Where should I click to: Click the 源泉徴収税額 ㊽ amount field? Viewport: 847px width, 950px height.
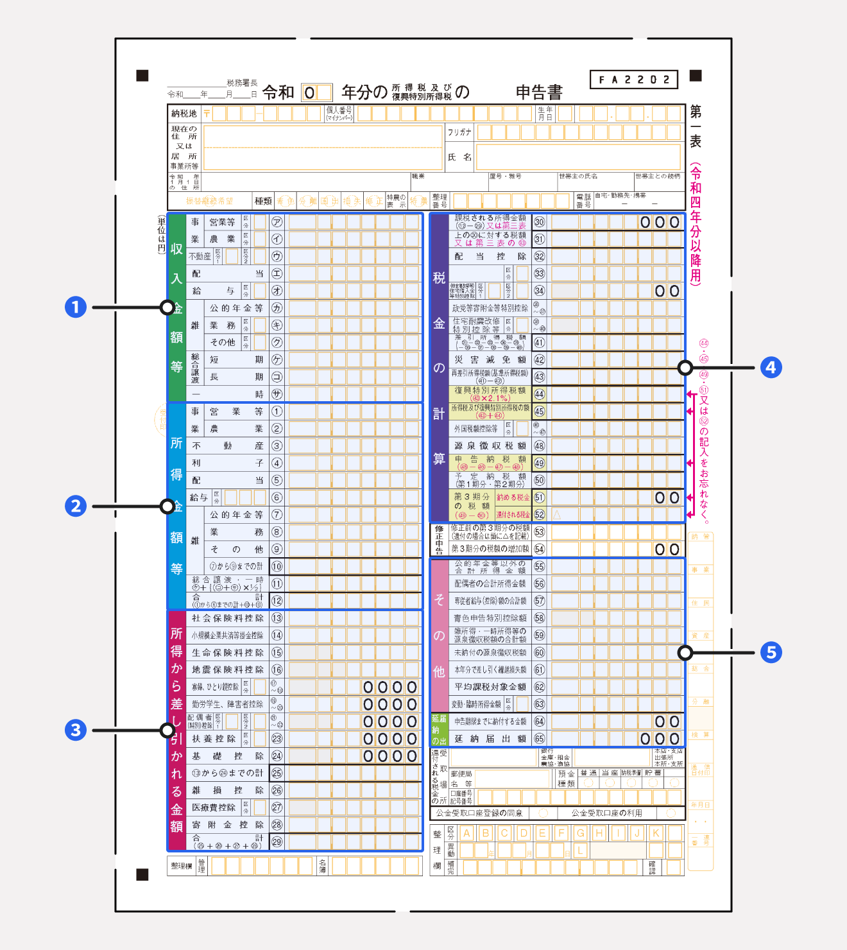(617, 445)
